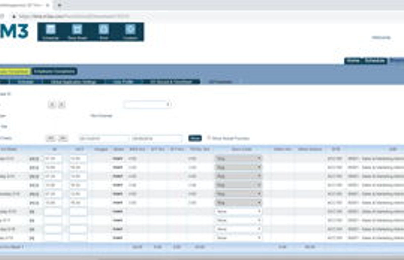Open Reg dropdown in first schedule row
404x260 pixels.
[x=239, y=158]
